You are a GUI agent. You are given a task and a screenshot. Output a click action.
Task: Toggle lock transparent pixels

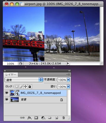tap(17, 87)
